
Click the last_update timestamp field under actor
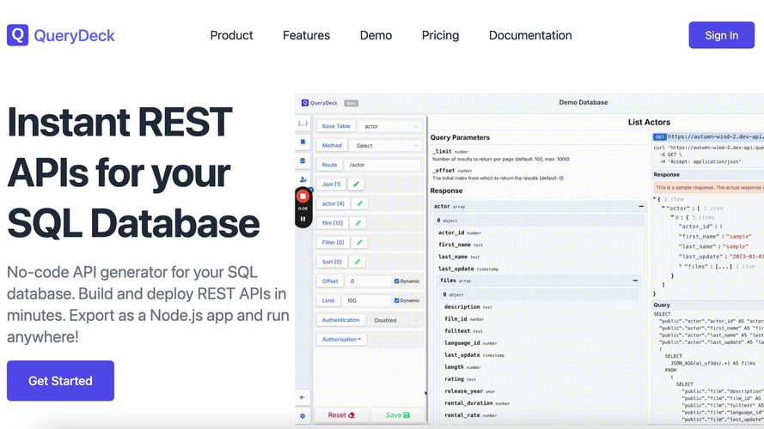click(x=468, y=269)
